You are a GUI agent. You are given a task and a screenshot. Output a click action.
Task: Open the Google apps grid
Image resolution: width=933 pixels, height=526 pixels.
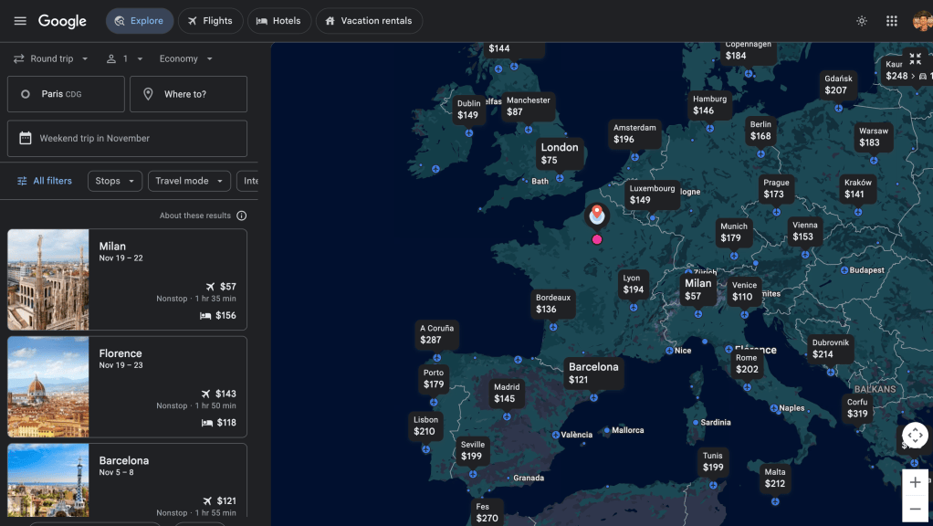891,21
